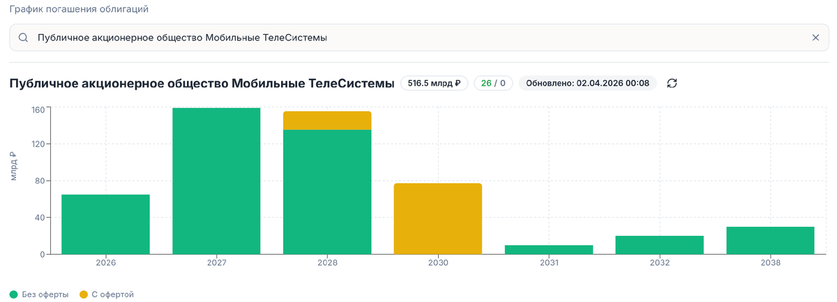
Task: Click the green 2031 bar
Action: click(549, 250)
